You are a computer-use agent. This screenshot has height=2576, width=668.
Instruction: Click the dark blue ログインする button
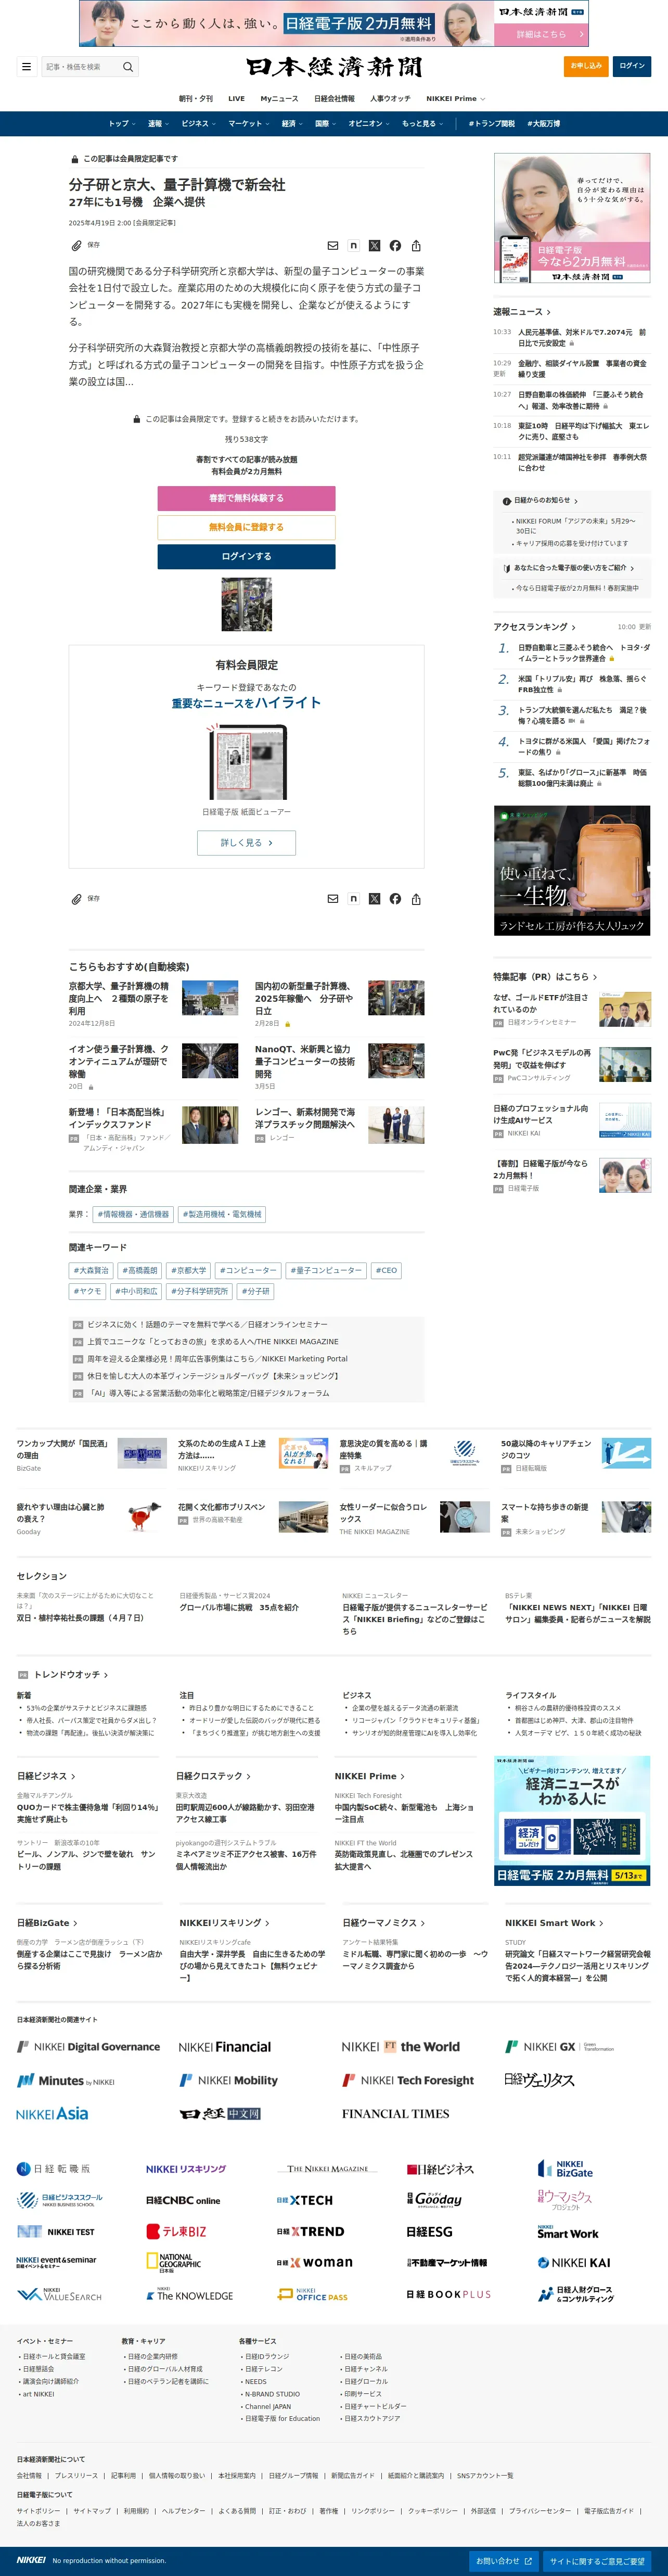point(246,556)
